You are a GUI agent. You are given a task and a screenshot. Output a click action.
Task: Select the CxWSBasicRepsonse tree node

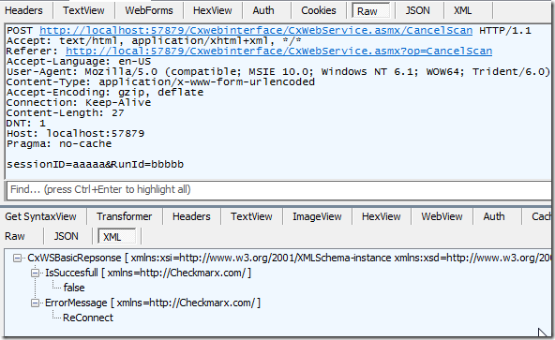click(x=289, y=258)
